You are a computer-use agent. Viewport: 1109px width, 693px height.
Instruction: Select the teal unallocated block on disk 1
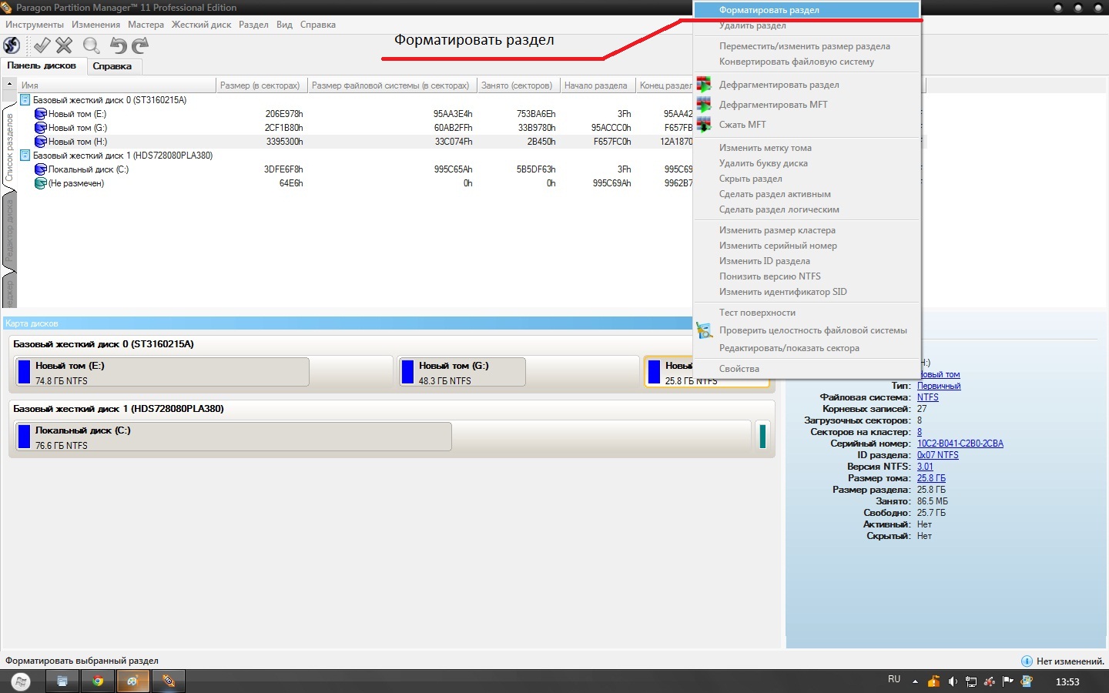pos(762,437)
